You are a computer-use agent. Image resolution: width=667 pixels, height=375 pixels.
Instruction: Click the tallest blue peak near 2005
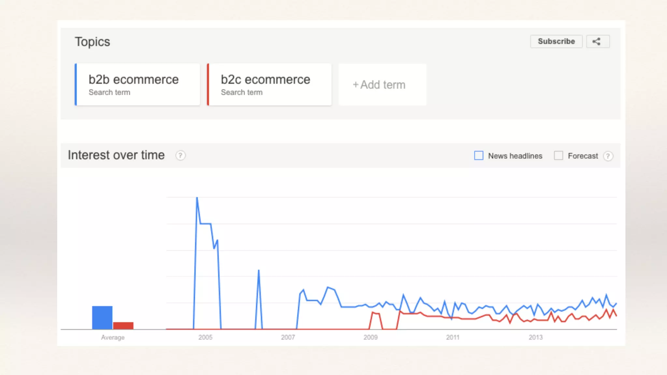(197, 198)
